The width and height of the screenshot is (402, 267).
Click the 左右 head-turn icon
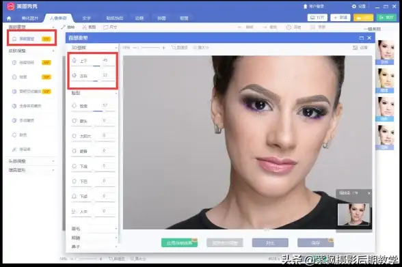[x=75, y=76]
